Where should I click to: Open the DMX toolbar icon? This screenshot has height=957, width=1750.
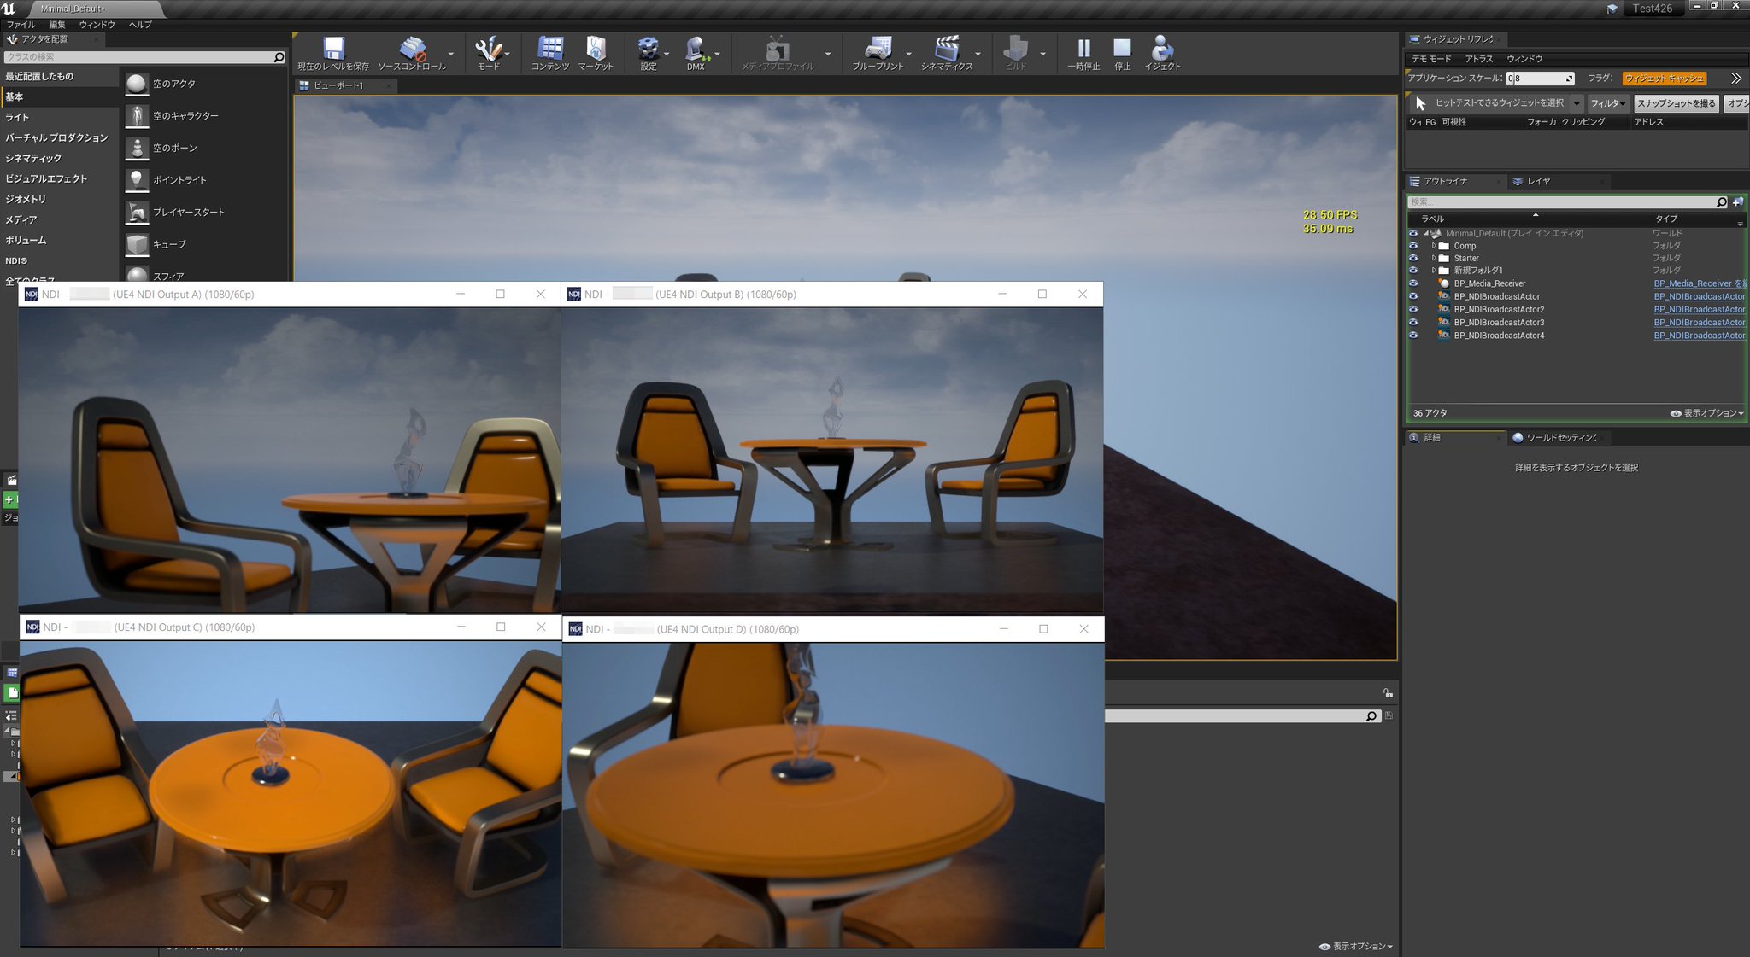696,49
